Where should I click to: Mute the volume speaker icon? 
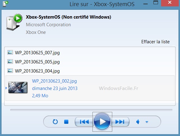coord(138,122)
